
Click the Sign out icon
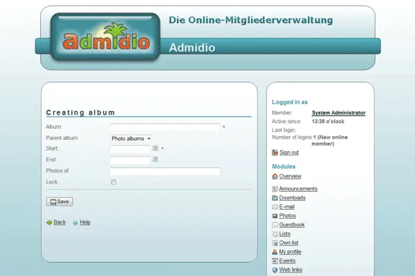pos(275,152)
